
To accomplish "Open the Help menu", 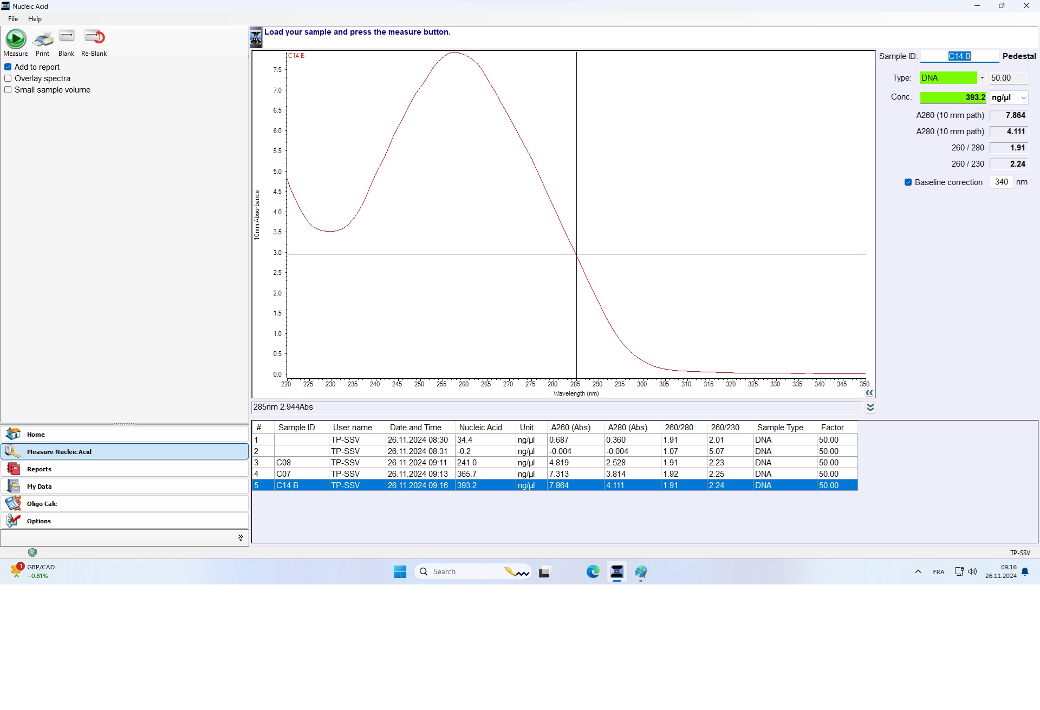I will pos(35,19).
